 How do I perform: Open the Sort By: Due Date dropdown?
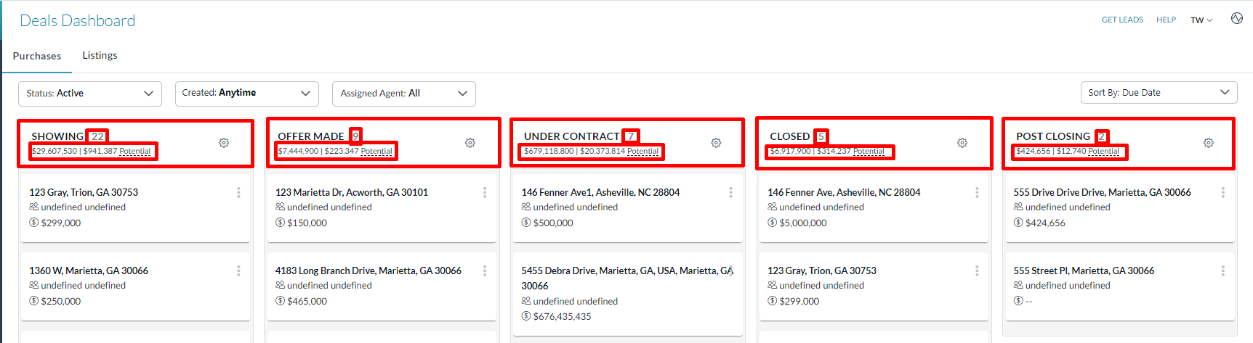(x=1159, y=93)
